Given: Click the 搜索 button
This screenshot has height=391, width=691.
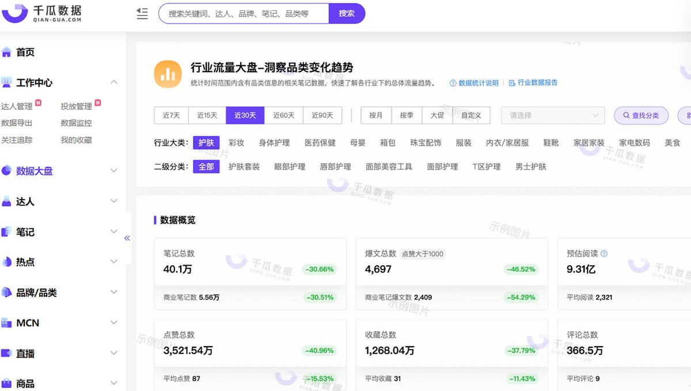Looking at the screenshot, I should click(347, 13).
